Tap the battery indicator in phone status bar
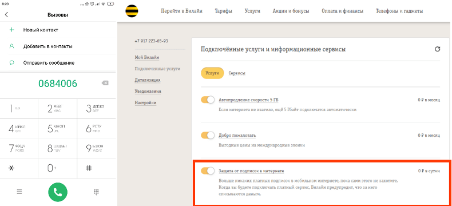452x206 pixels. click(110, 4)
